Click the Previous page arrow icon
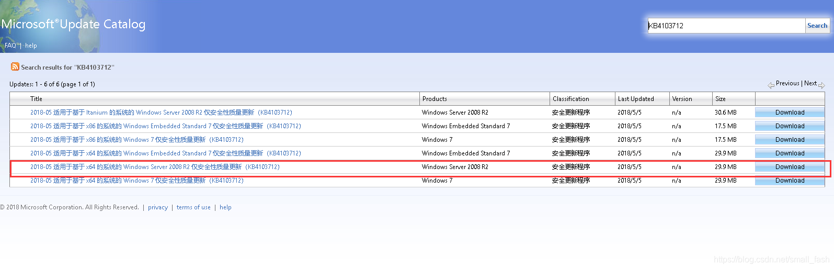Image resolution: width=834 pixels, height=269 pixels. click(x=771, y=85)
